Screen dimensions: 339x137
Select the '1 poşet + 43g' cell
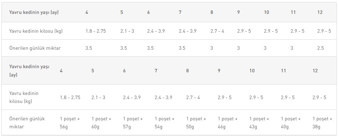(259, 123)
